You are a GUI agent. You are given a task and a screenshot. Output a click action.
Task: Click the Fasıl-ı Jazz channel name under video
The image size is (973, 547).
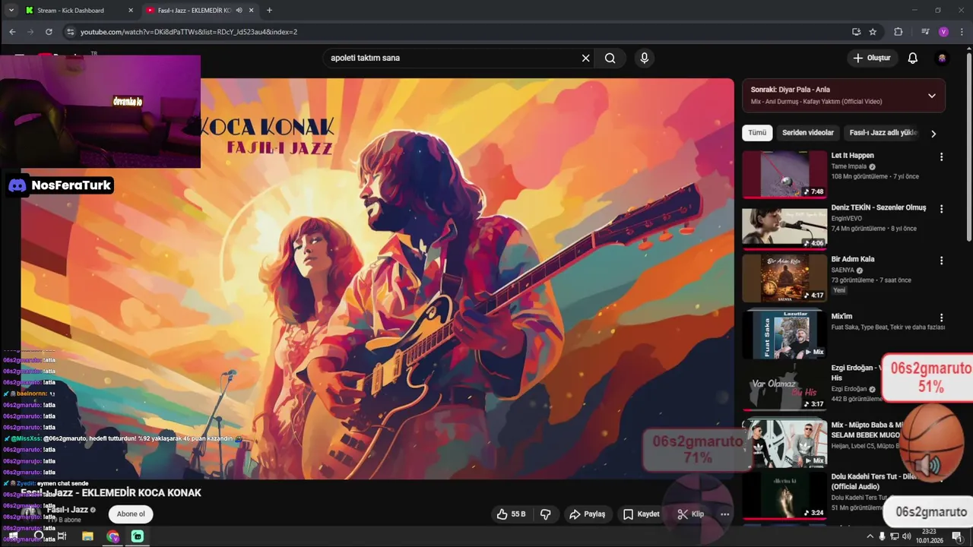[x=68, y=510]
